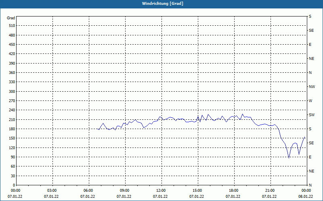Image resolution: width=323 pixels, height=201 pixels.
Task: Click the 08.01.22 date label
Action: (306, 197)
